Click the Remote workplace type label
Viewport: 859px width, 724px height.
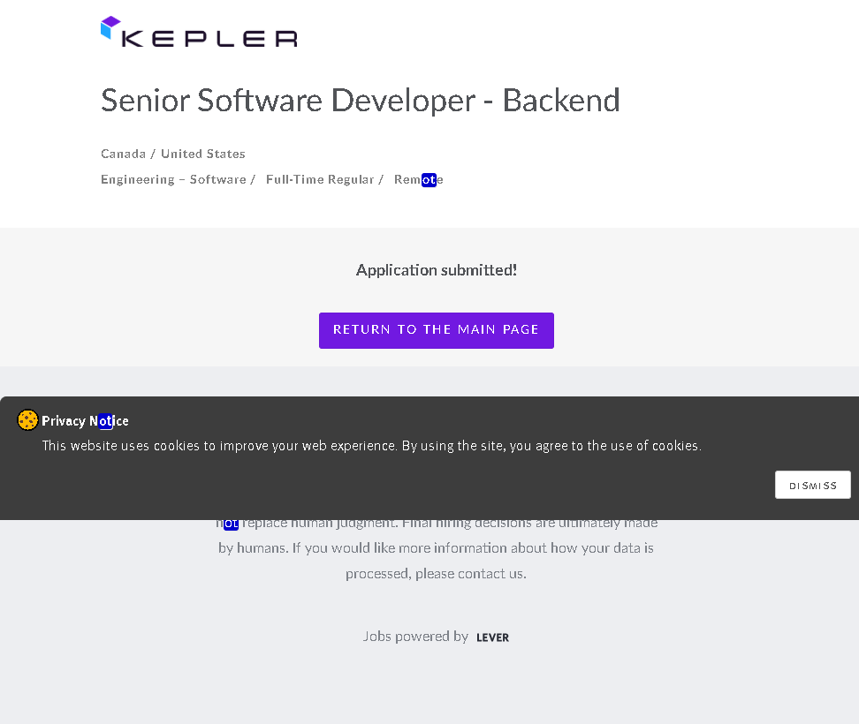point(418,179)
